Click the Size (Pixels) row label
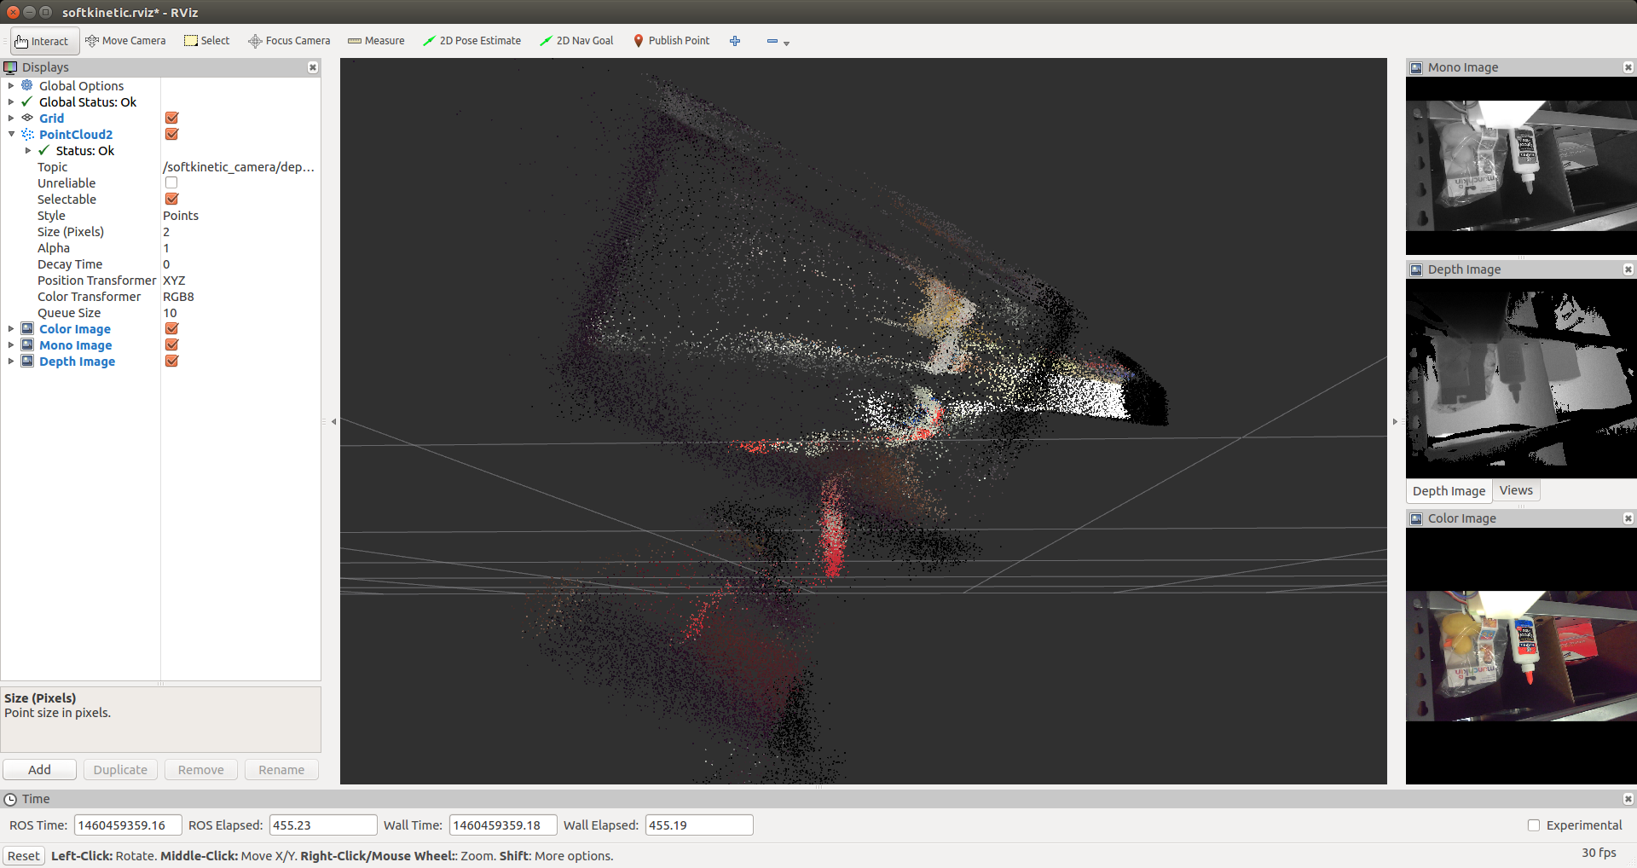The height and width of the screenshot is (868, 1637). [71, 231]
